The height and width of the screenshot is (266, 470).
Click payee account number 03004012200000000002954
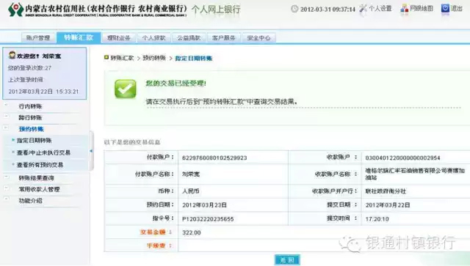click(403, 158)
